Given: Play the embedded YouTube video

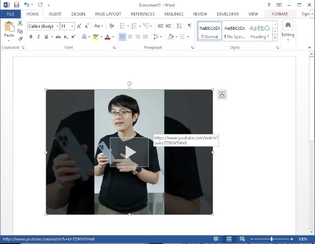Looking at the screenshot, I should (129, 152).
